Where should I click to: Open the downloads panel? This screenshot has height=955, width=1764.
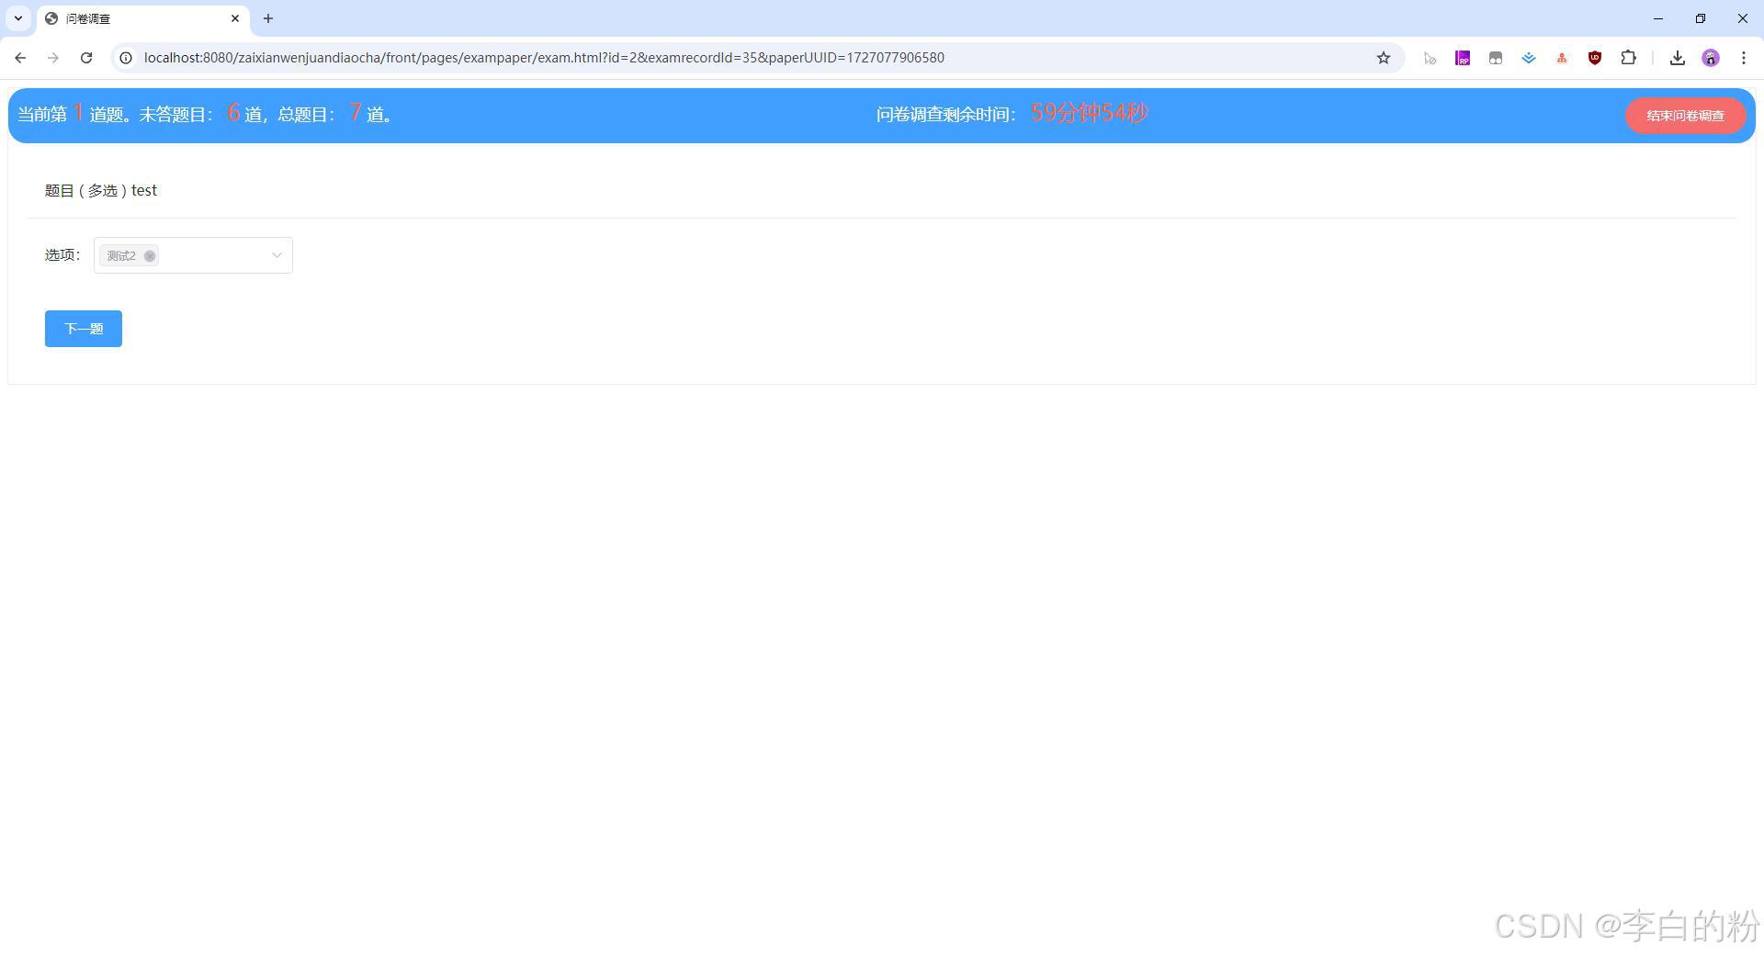click(1678, 58)
